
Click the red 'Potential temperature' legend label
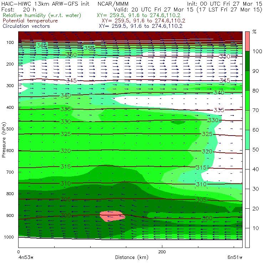pyautogui.click(x=30, y=21)
